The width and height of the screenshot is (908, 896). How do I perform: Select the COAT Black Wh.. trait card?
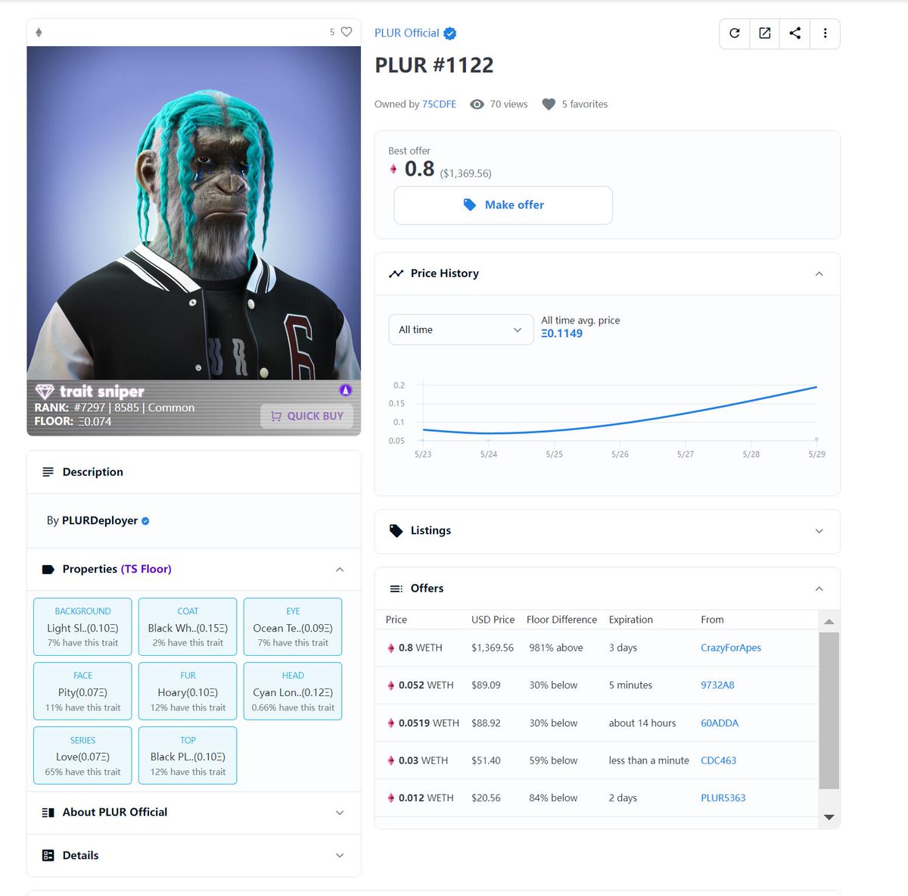188,627
